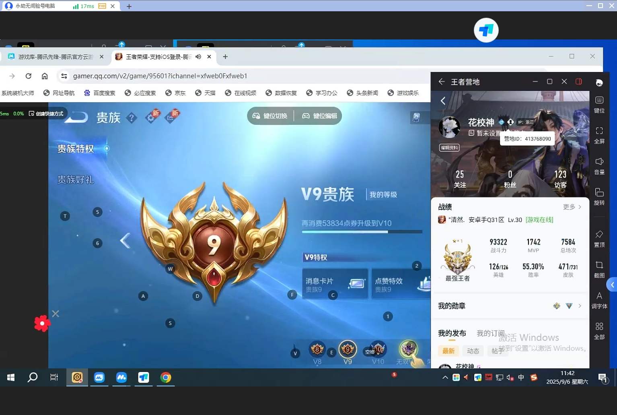Open the 调字体 font size icon

pos(599,300)
